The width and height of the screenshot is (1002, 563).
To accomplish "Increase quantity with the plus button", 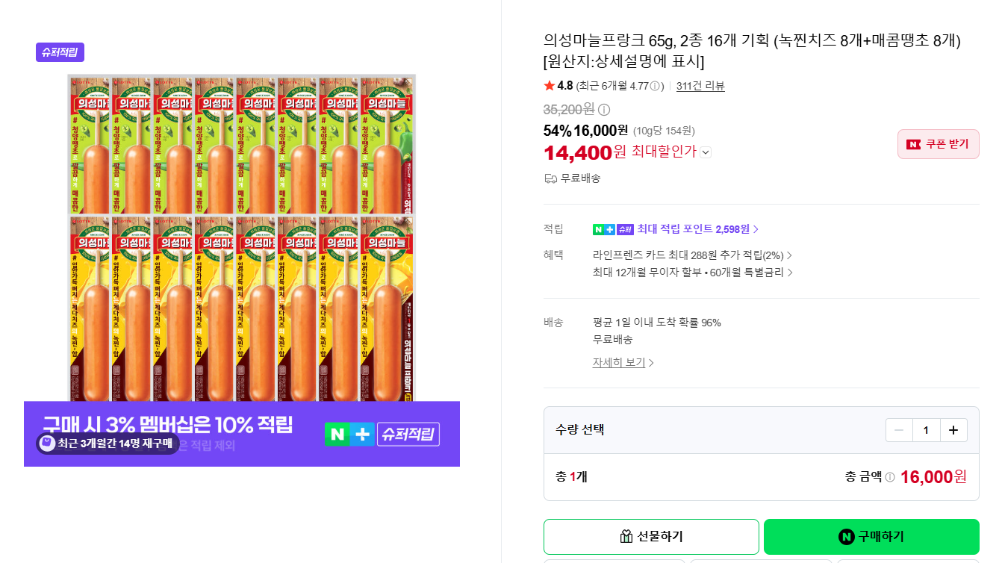I will pos(953,430).
